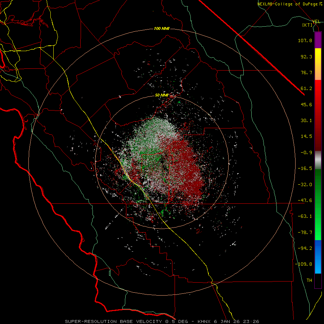This screenshot has width=324, height=324.
Task: Click the -0.9 scale value
Action: [x=306, y=153]
